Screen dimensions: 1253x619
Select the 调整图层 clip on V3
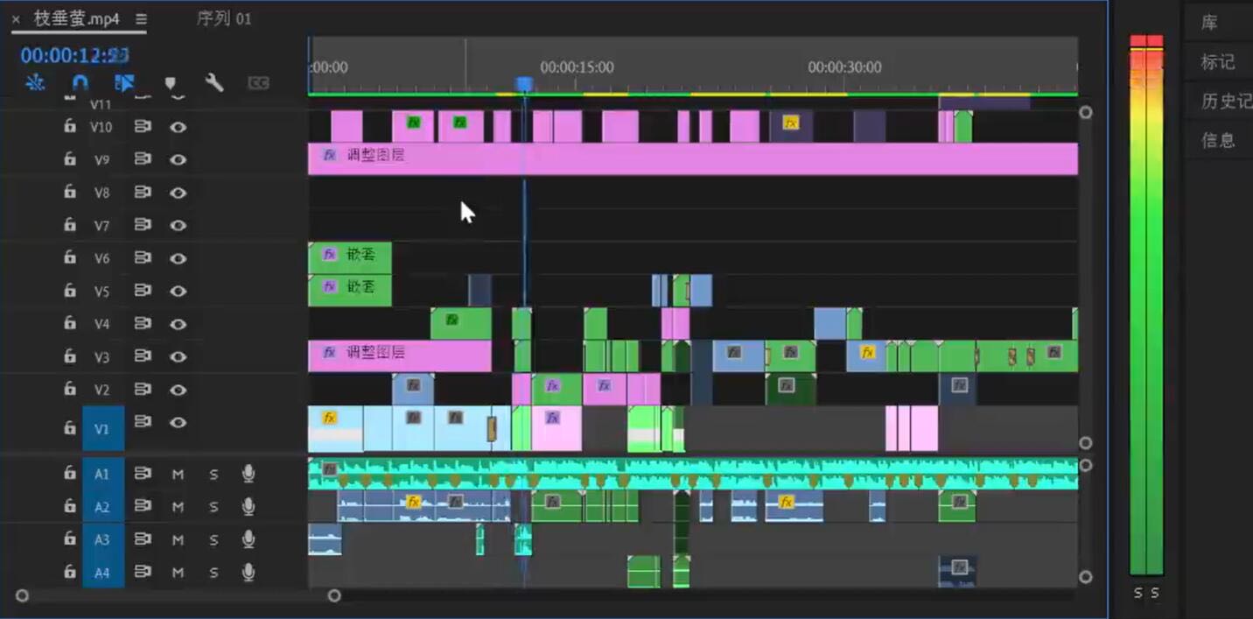pos(399,355)
